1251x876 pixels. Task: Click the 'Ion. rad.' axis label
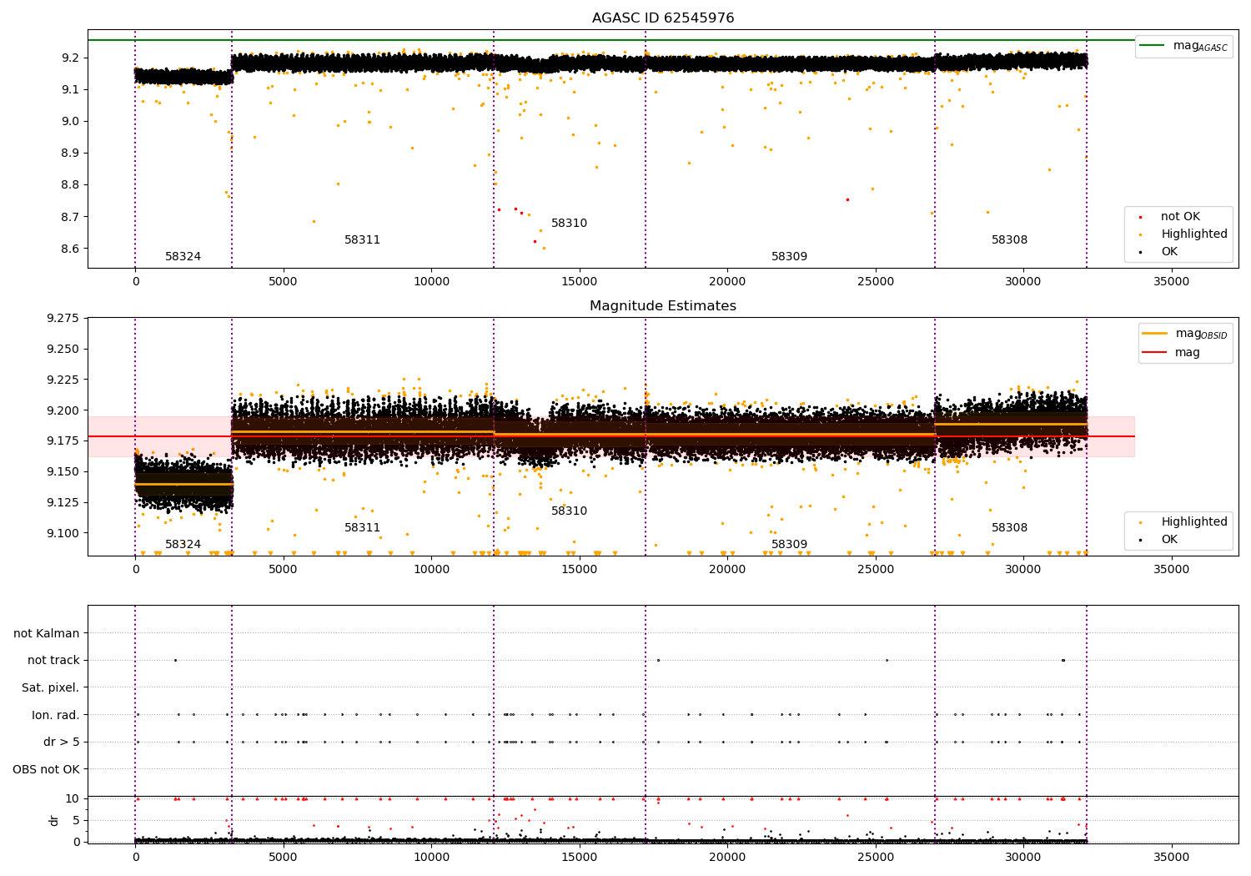[56, 715]
